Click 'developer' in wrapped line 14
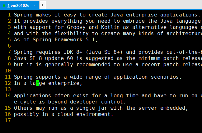Image resolution: width=202 pixels, height=133 pixels. 84,102
